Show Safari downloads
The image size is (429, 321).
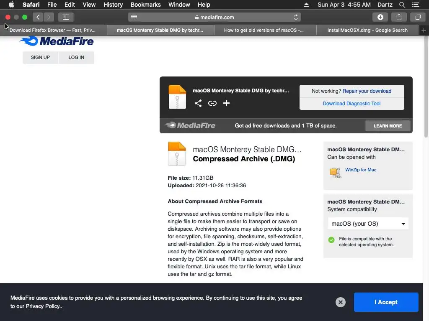[x=380, y=17]
